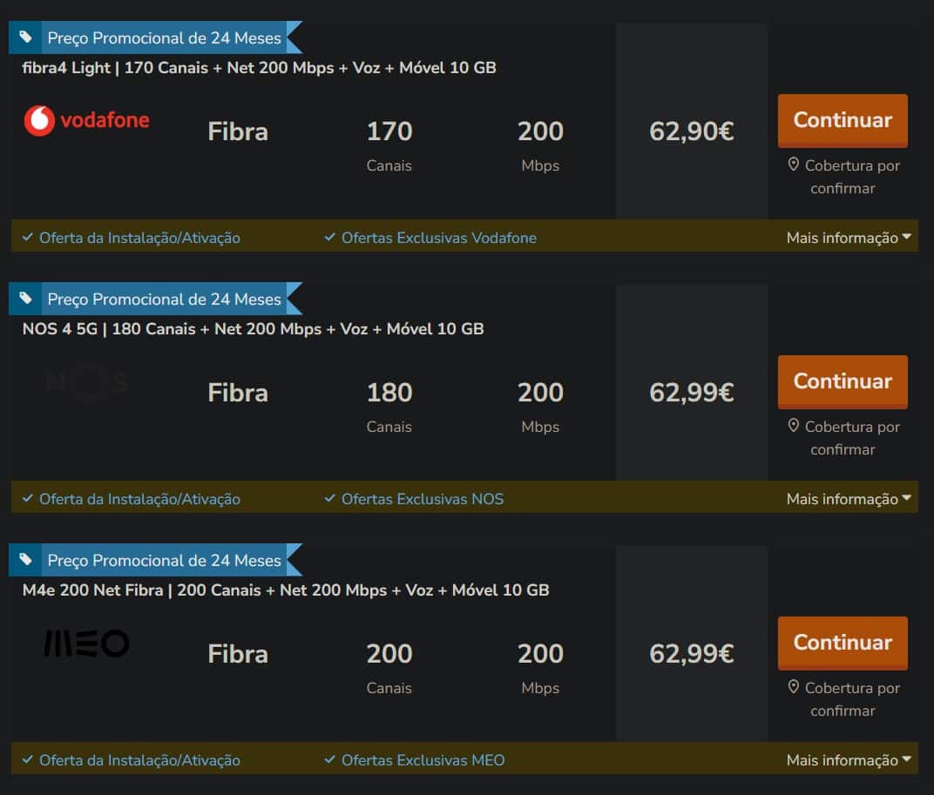
Task: Click the price tag icon on the MEO offer
Action: [26, 559]
